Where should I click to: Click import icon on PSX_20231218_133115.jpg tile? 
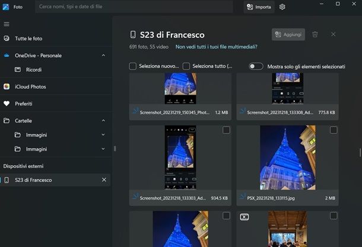[243, 196]
